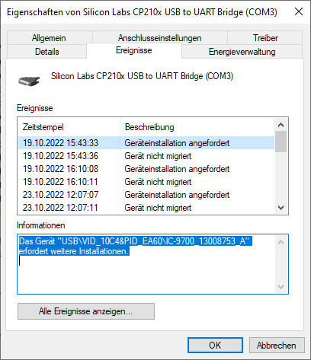Click Informationen box scroll down arrow

(x=281, y=287)
